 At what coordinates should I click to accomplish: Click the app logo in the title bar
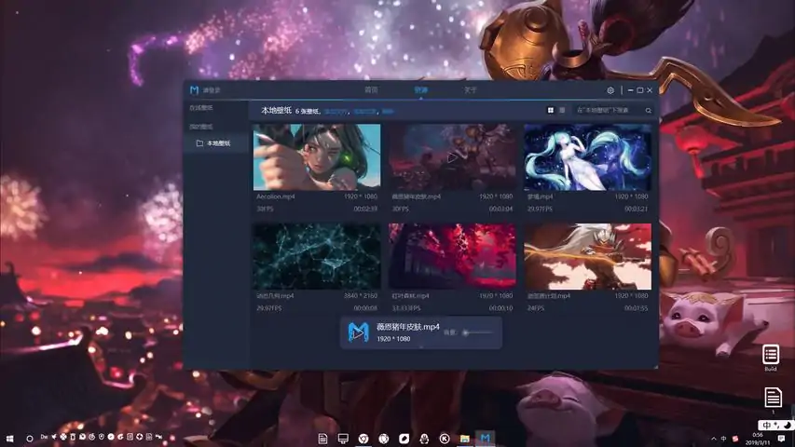[194, 89]
